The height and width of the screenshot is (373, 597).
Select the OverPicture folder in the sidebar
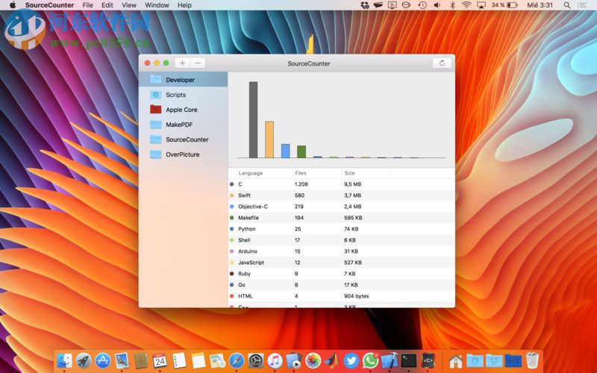(x=183, y=154)
